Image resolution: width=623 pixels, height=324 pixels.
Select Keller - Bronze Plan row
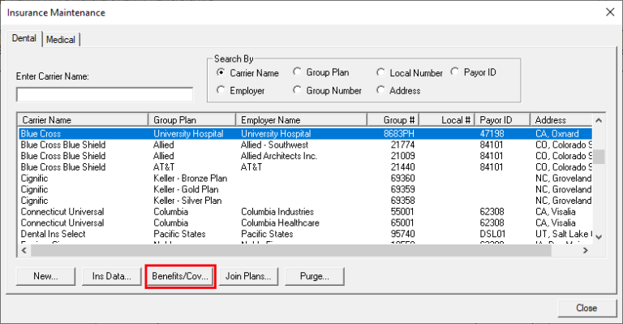click(x=305, y=178)
